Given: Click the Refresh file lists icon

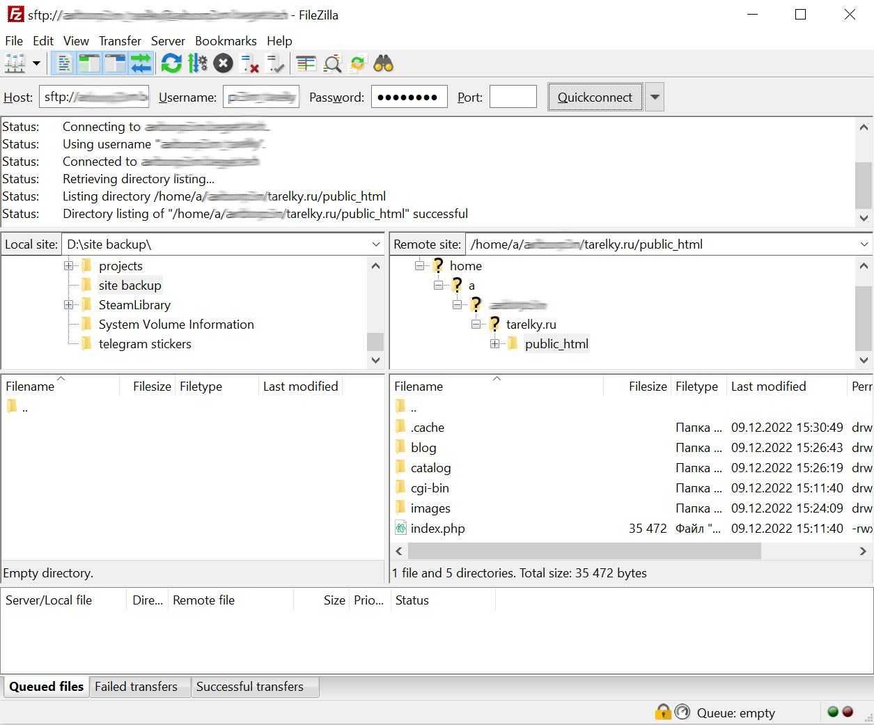Looking at the screenshot, I should point(171,64).
